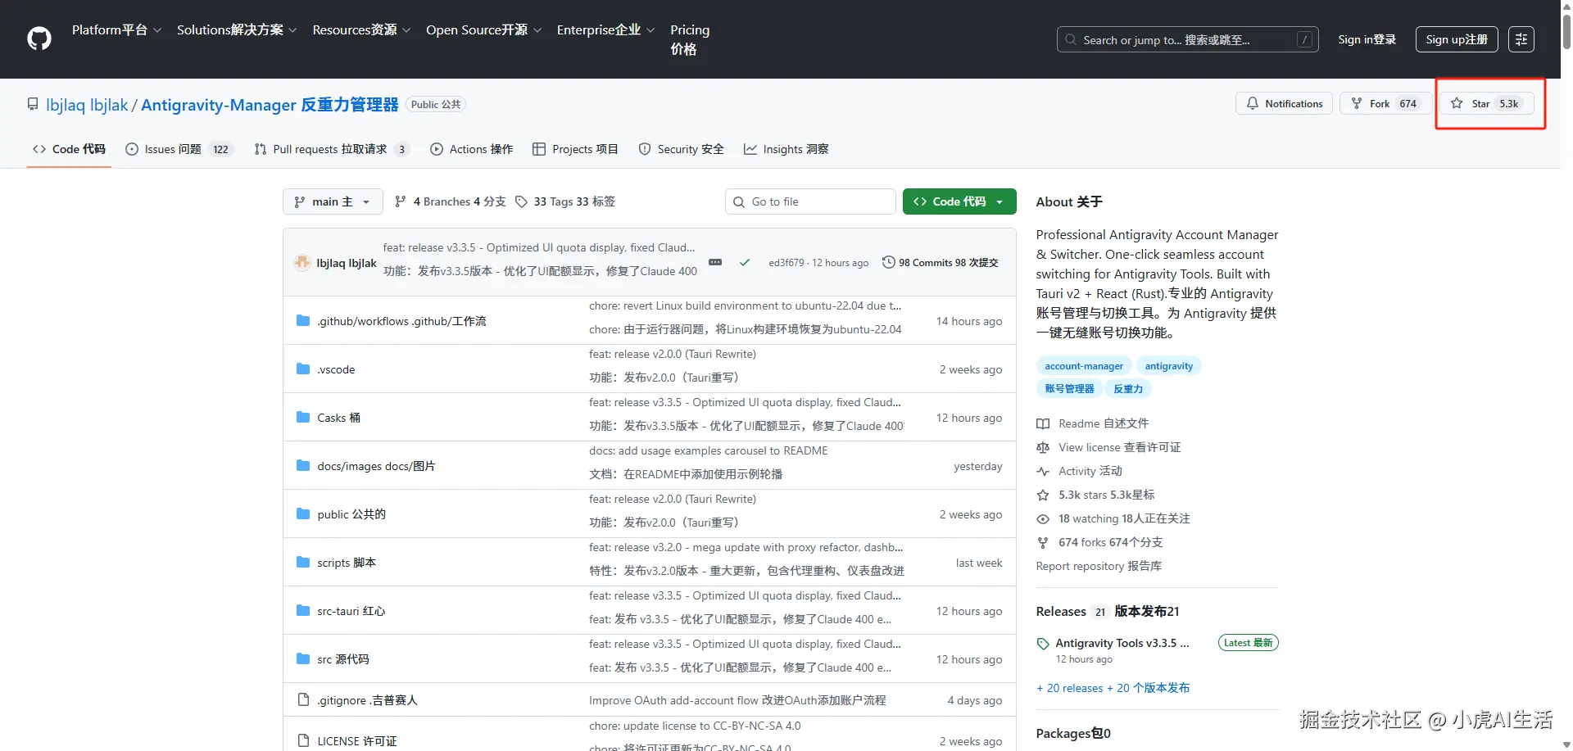Click folder icon for src-tauri
1573x751 pixels.
(303, 610)
